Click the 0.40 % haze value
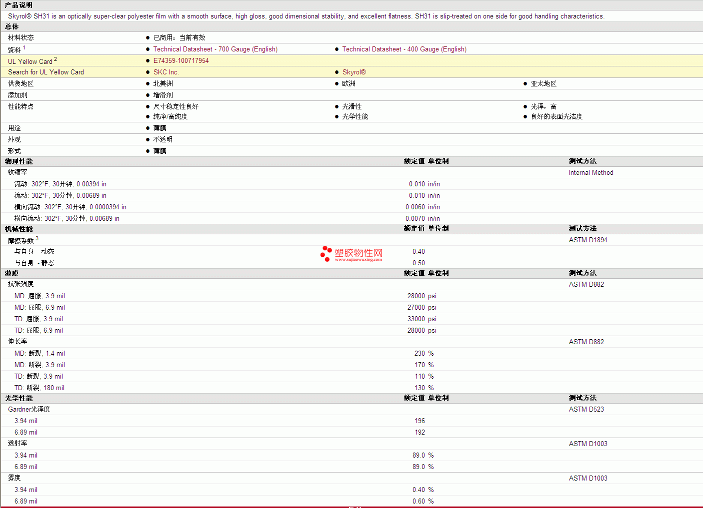 coord(423,490)
